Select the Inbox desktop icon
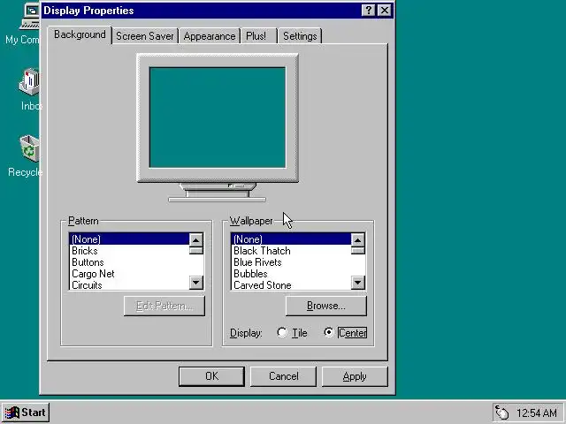This screenshot has width=566, height=424. (29, 82)
